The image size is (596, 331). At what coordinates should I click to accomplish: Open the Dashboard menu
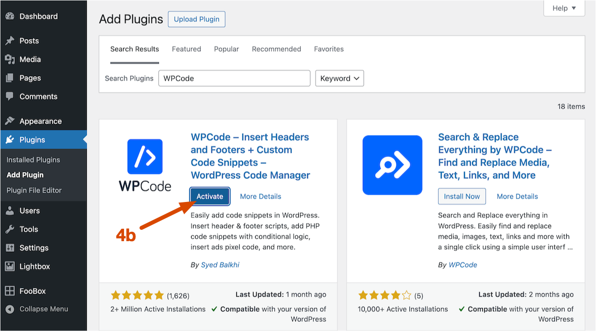(x=39, y=16)
